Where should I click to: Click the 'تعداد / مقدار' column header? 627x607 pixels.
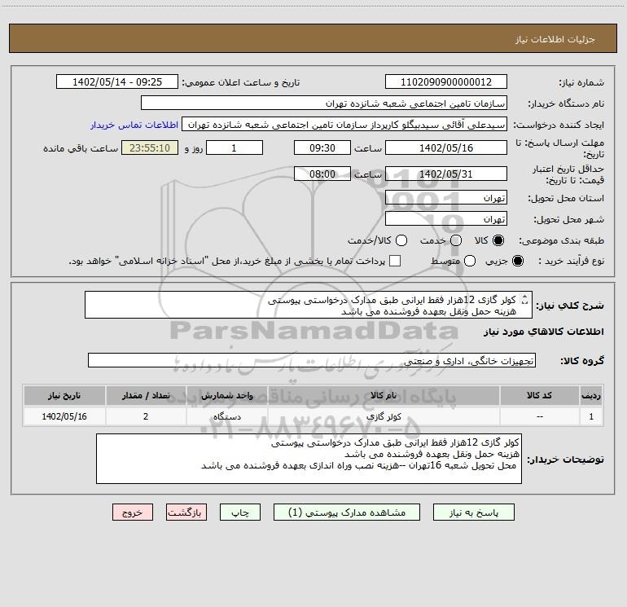(x=146, y=395)
